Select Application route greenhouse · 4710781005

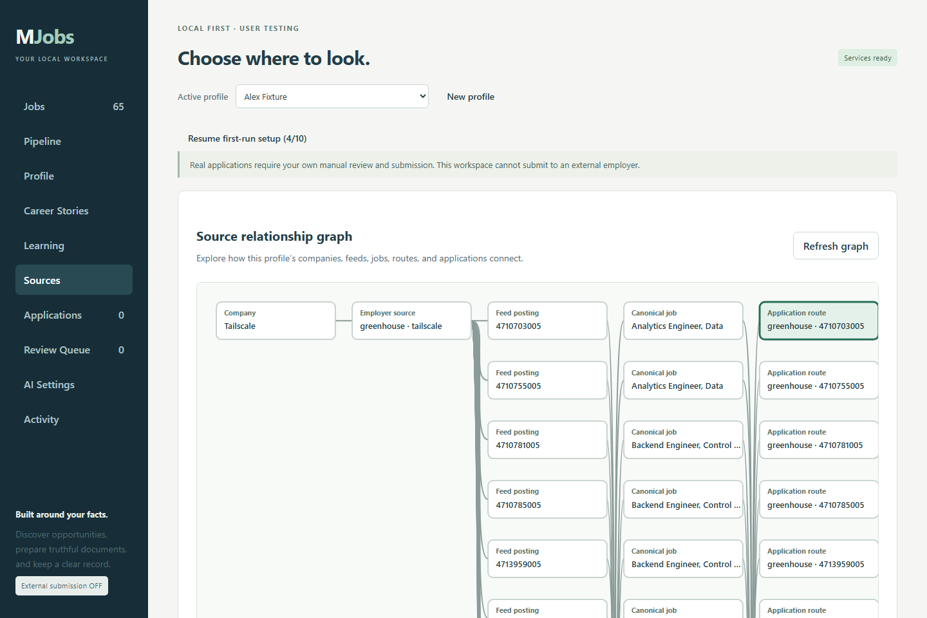point(819,440)
